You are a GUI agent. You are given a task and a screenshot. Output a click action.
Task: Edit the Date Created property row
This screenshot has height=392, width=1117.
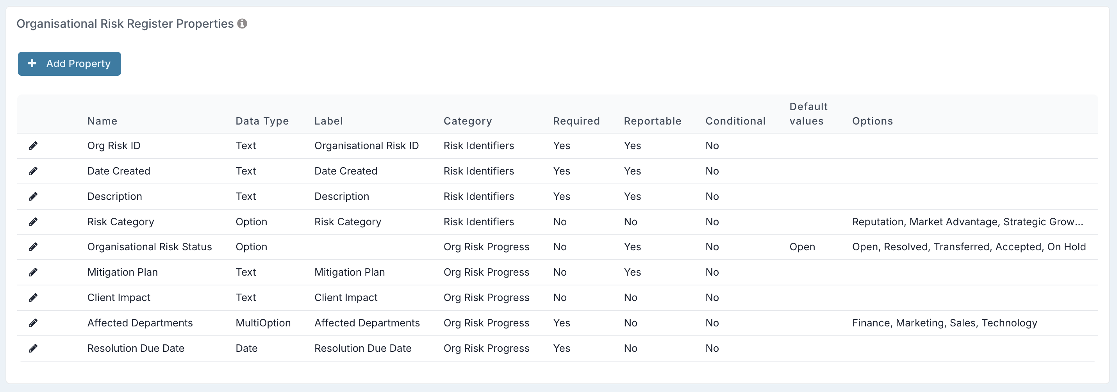tap(33, 171)
